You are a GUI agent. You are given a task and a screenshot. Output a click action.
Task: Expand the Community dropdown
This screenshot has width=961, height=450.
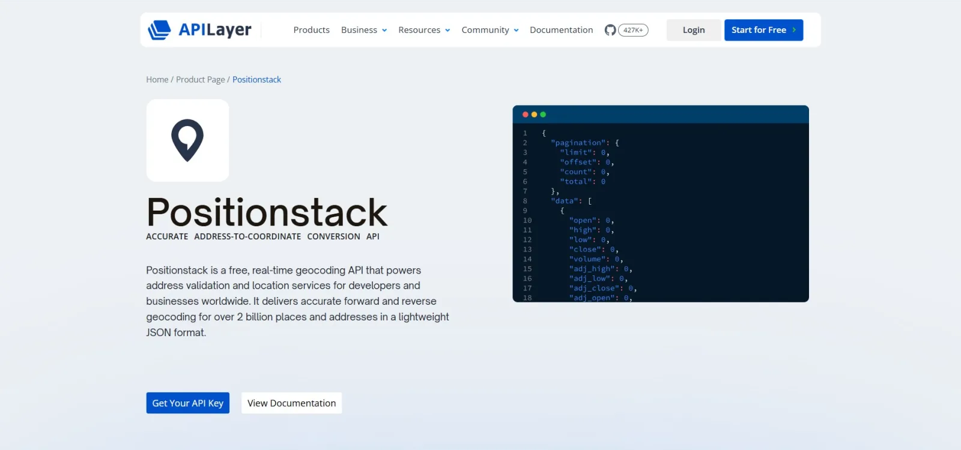[490, 30]
